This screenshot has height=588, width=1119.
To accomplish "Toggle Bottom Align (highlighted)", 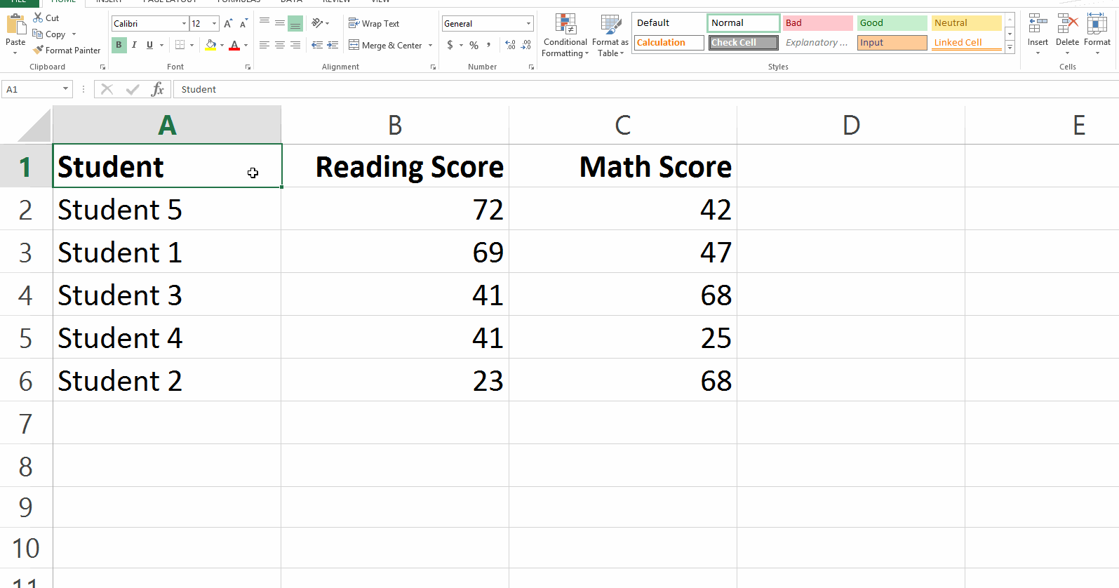I will (295, 23).
